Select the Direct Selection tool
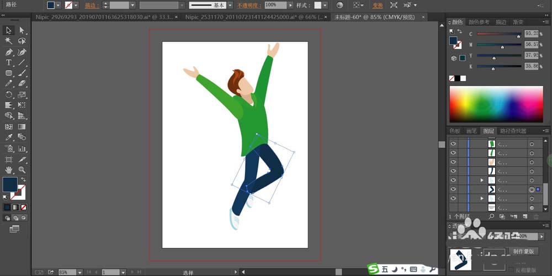Image resolution: width=552 pixels, height=276 pixels. (x=22, y=30)
